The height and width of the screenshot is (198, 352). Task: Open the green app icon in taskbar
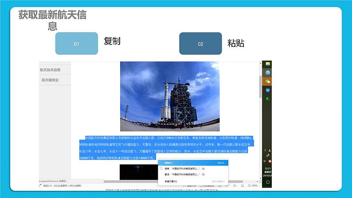[268, 99]
